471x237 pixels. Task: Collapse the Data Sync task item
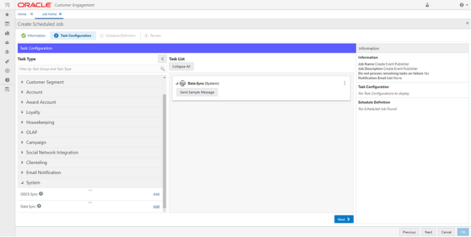click(177, 84)
